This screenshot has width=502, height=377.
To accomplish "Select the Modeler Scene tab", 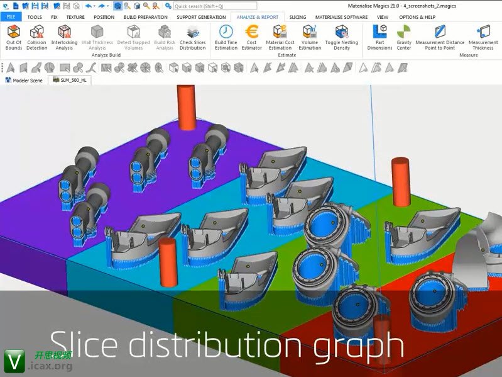I will click(25, 81).
